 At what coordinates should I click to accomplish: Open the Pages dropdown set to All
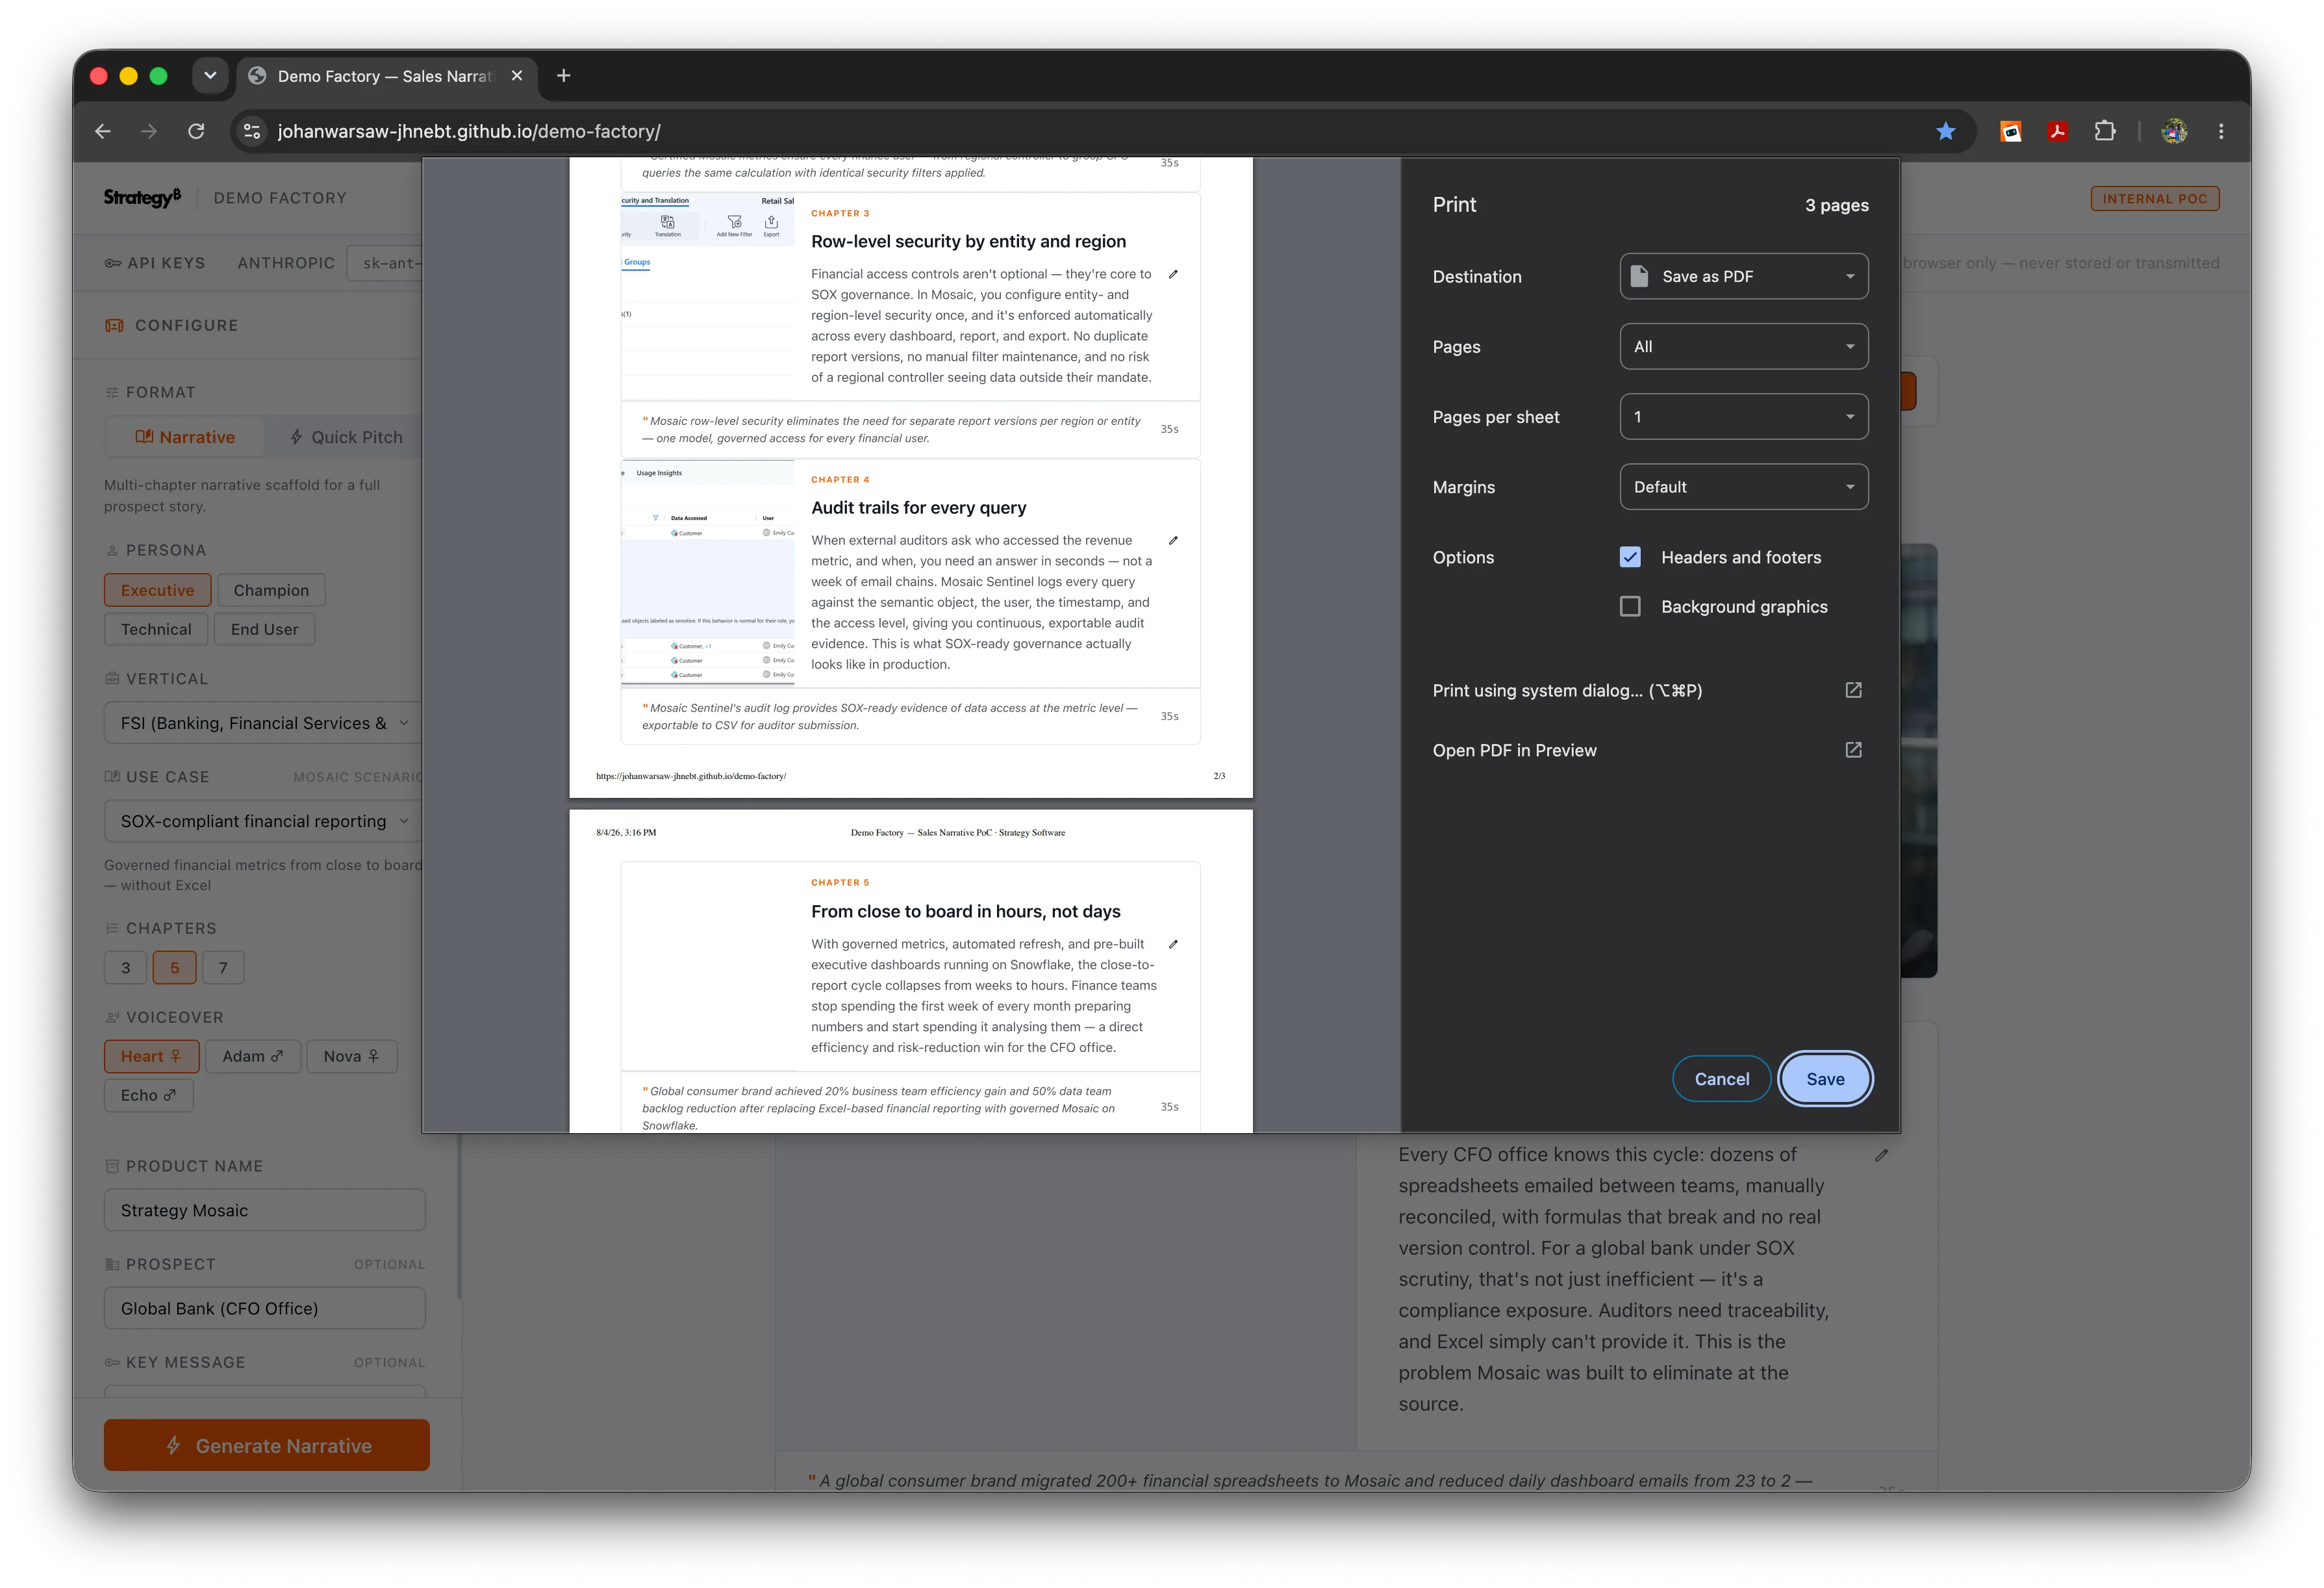1743,346
